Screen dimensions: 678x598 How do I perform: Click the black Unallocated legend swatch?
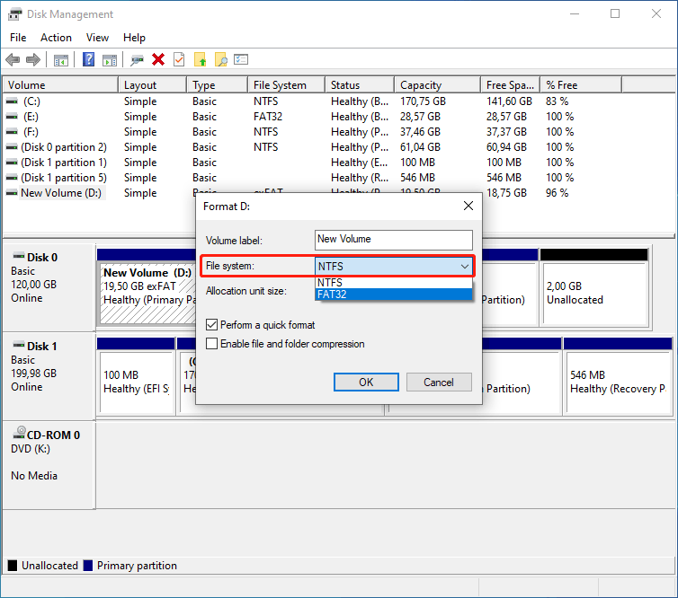click(13, 566)
